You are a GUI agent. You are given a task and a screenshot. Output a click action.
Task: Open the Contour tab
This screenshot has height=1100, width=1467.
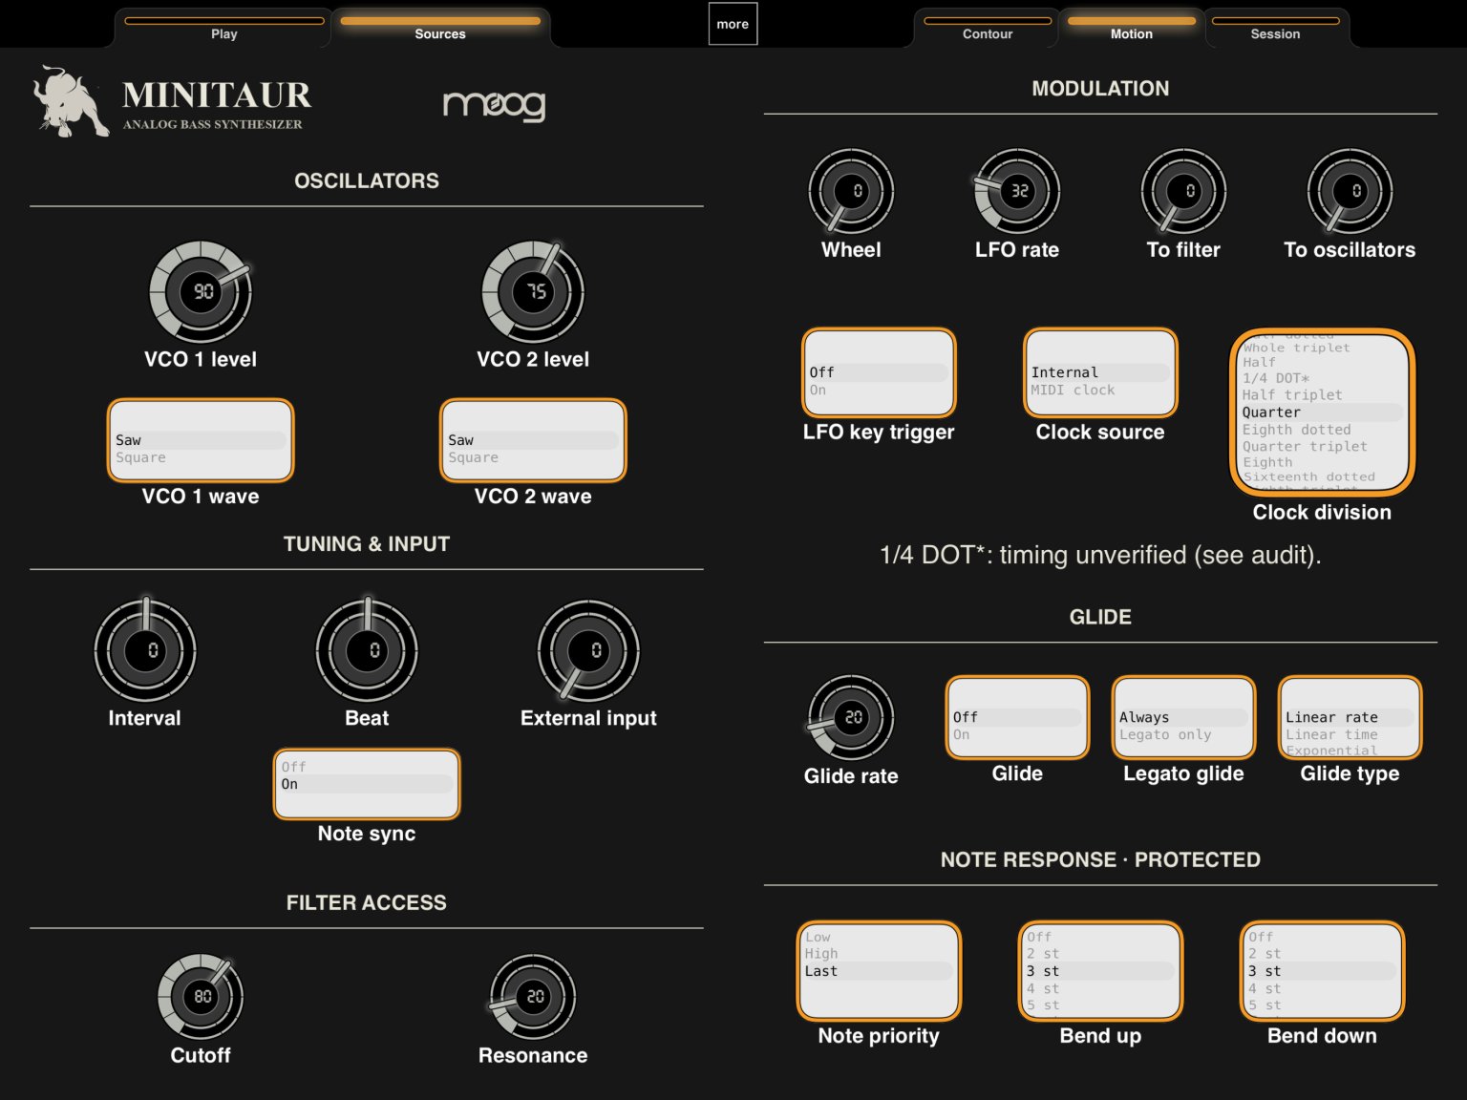point(988,28)
